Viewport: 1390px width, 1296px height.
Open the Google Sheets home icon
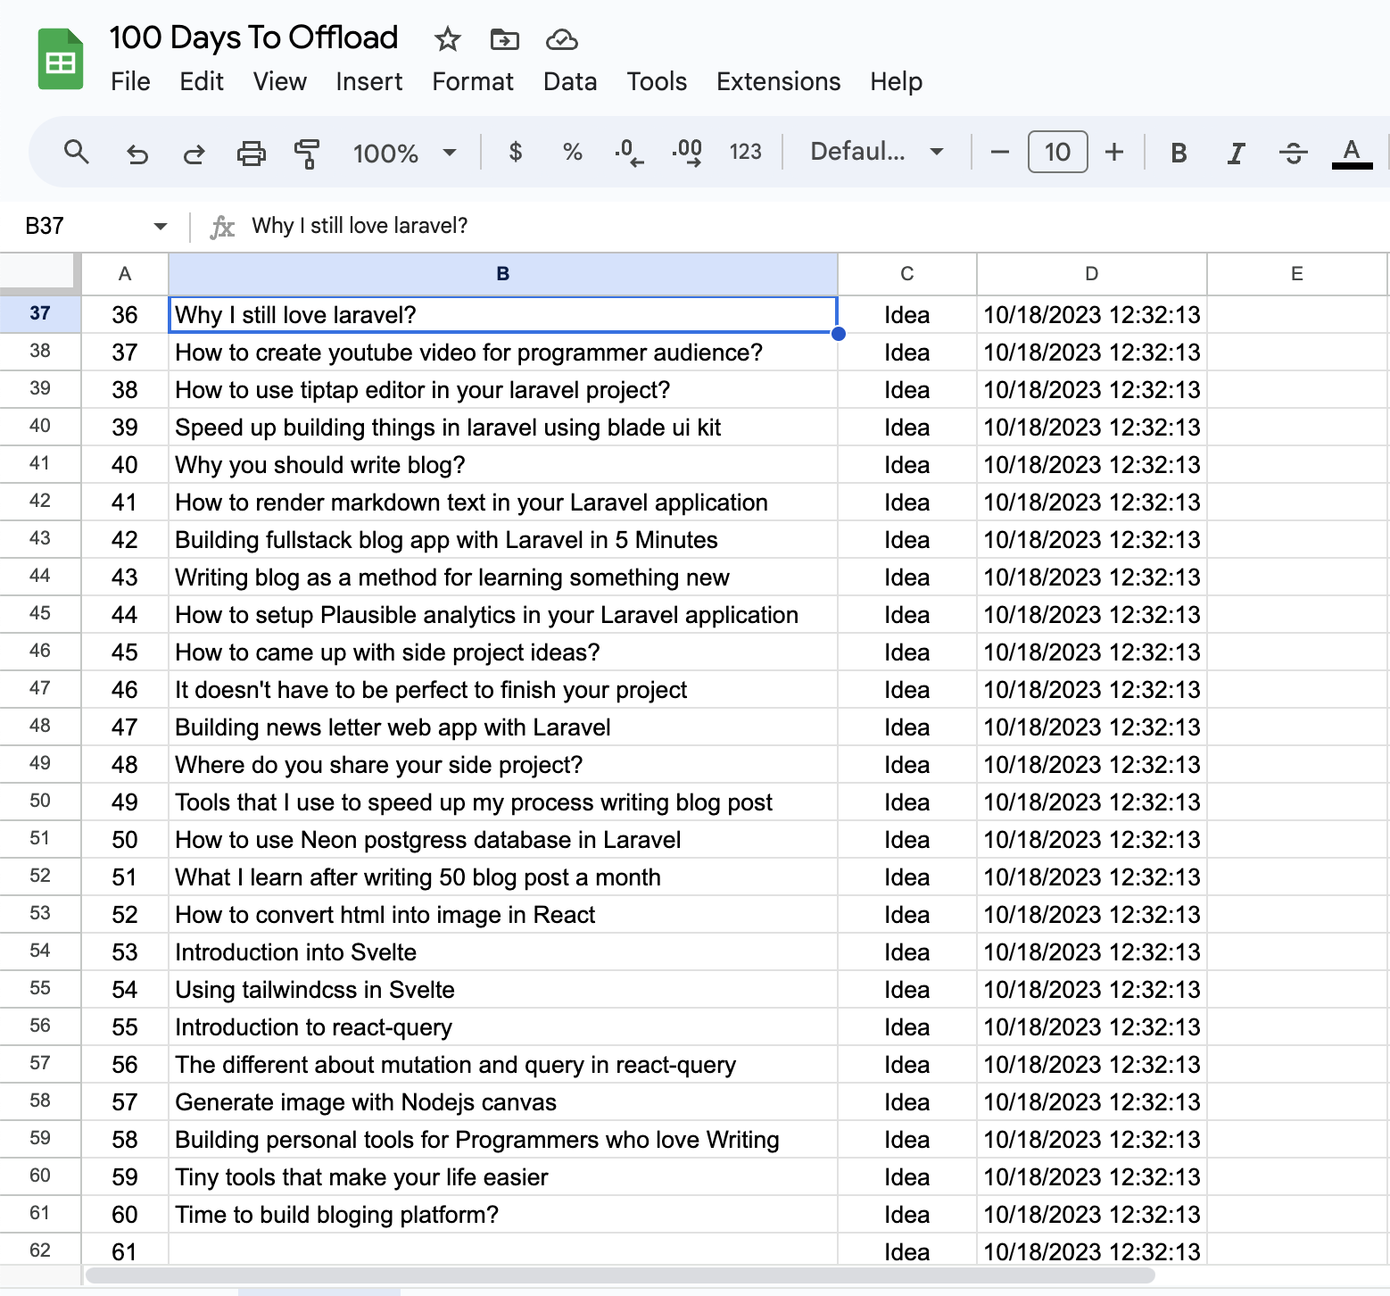point(61,60)
